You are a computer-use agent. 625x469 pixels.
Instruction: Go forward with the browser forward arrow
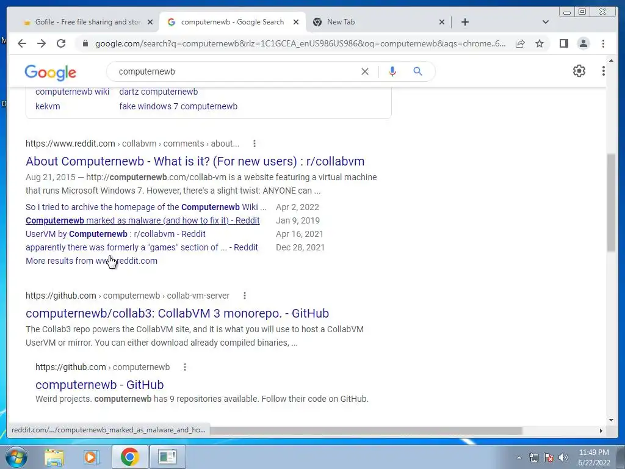(42, 43)
